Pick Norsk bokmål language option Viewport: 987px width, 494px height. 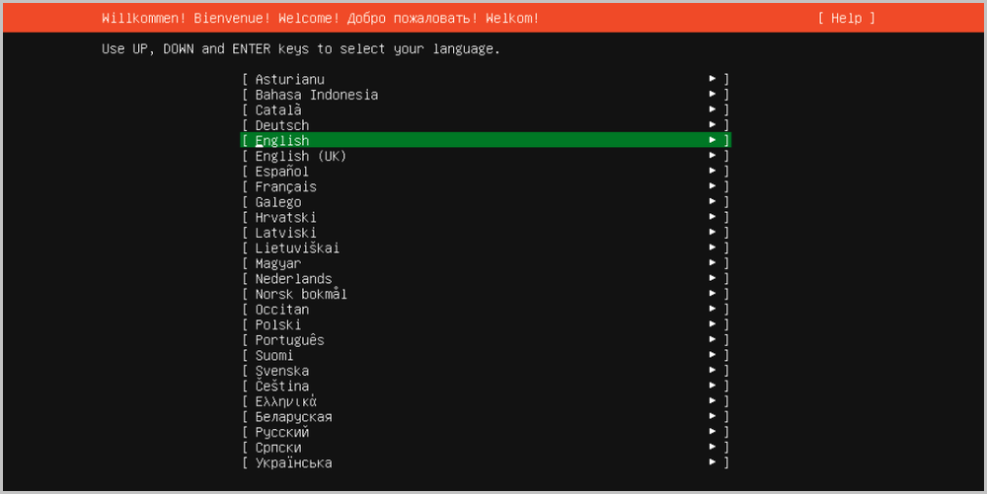[x=301, y=294]
